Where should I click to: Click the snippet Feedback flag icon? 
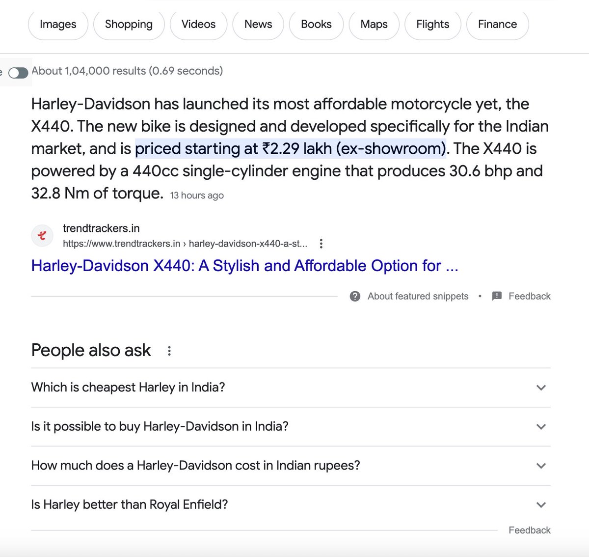pos(497,296)
